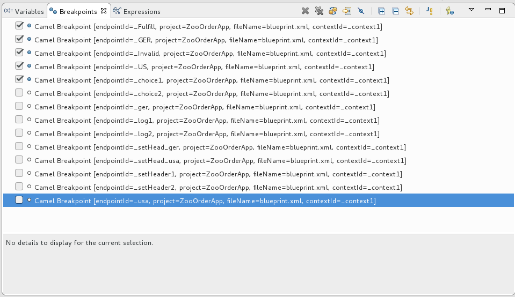Close the Breakpoints tab
Viewport: 515px width, 297px height.
click(104, 11)
